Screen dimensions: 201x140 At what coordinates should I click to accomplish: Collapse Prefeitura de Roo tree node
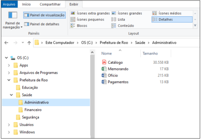tap(9, 80)
